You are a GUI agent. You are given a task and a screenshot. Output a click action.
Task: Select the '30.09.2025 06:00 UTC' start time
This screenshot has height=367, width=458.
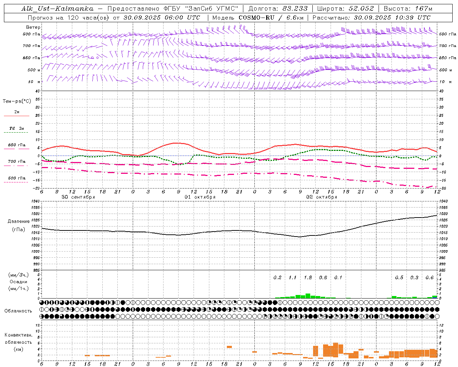coord(162,18)
